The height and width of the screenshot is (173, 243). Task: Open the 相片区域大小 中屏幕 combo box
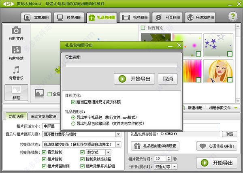coord(51,126)
